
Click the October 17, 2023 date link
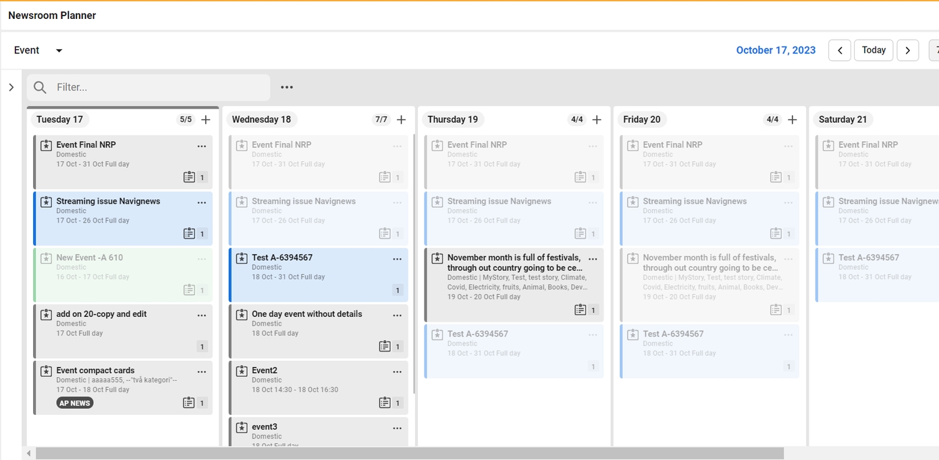point(776,51)
